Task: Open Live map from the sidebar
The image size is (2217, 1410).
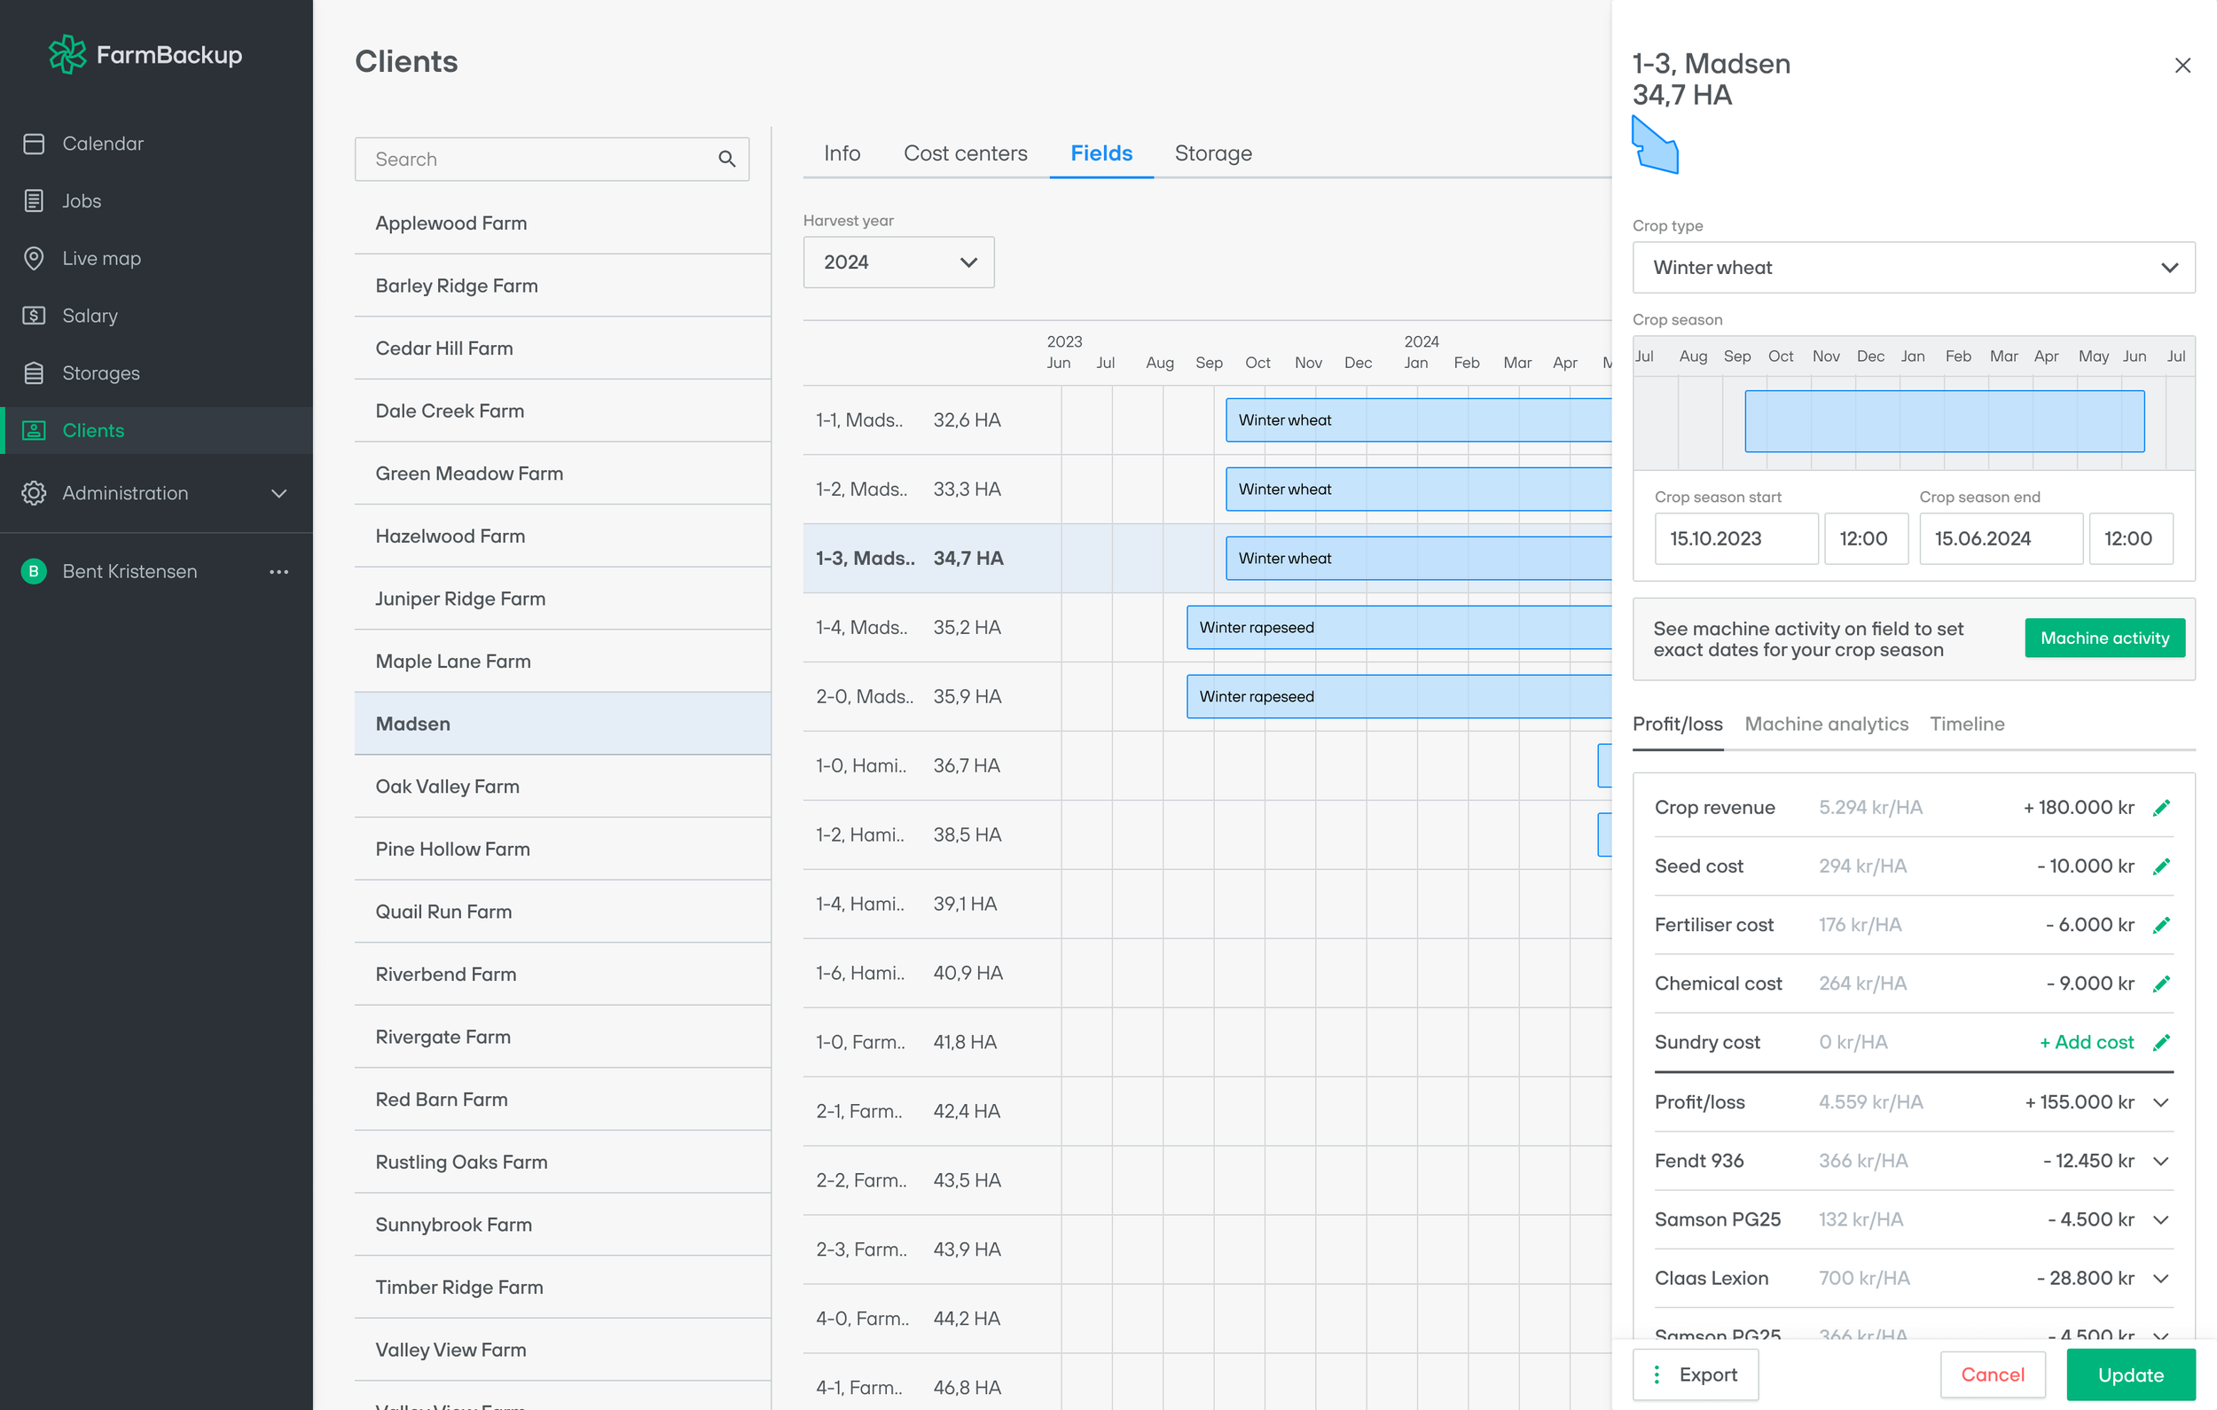Action: pyautogui.click(x=101, y=259)
